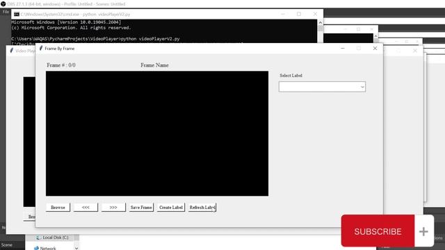Open the Select Label combo box
Screen dimensions: 445x250
coord(322,87)
